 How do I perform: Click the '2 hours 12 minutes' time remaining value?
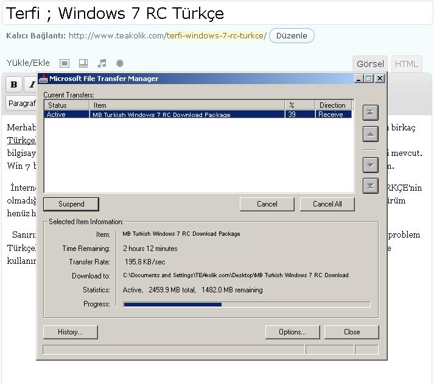tap(150, 249)
